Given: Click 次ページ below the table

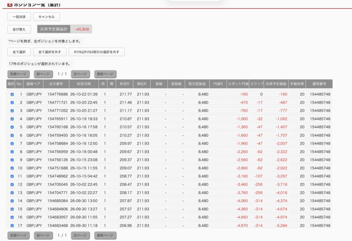Looking at the screenshot, I should coord(80,235).
